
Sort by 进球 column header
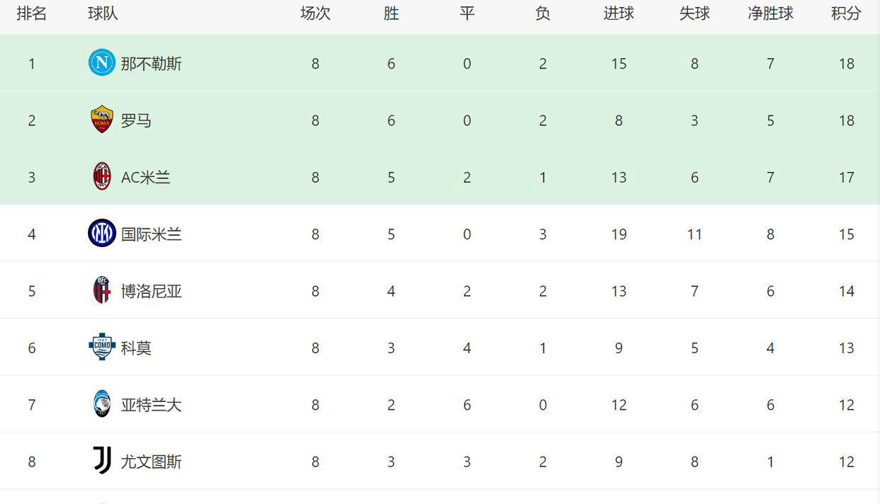[619, 13]
